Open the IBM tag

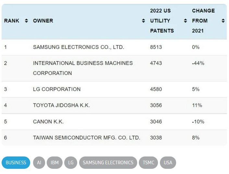coord(54,163)
